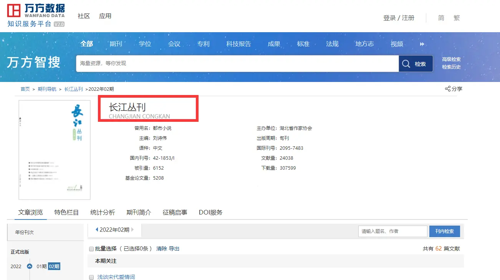
Task: Focus the 请输入题名、作者 input
Action: pos(393,231)
